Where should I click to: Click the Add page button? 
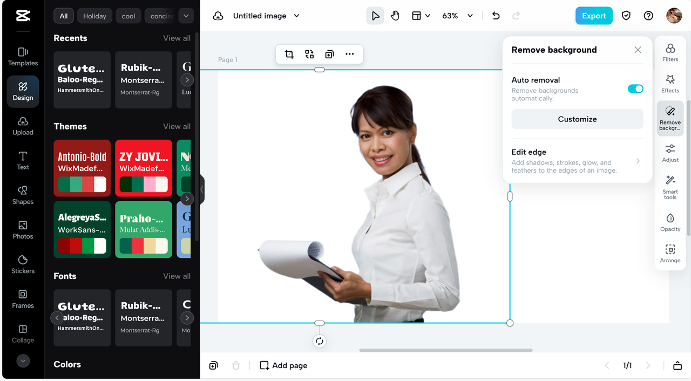[x=283, y=365]
